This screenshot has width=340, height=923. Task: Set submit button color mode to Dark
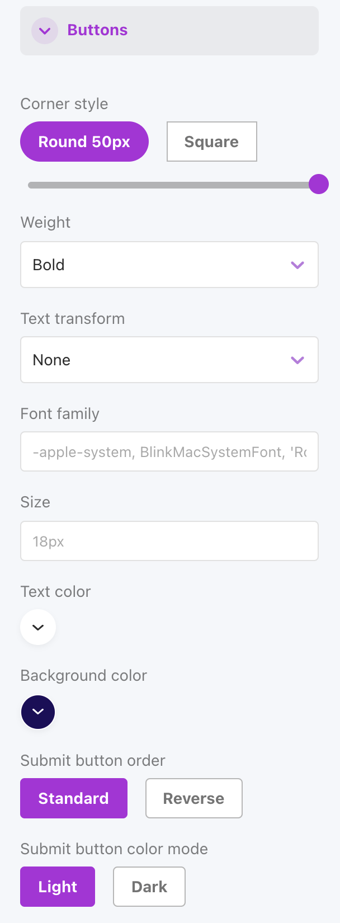[149, 887]
